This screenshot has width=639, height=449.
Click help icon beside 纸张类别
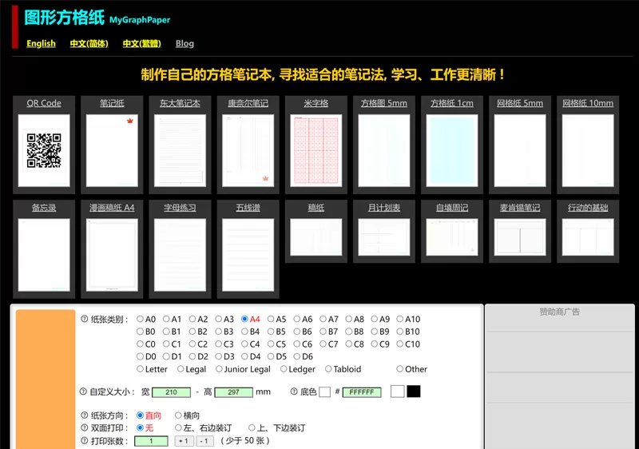pyautogui.click(x=85, y=320)
